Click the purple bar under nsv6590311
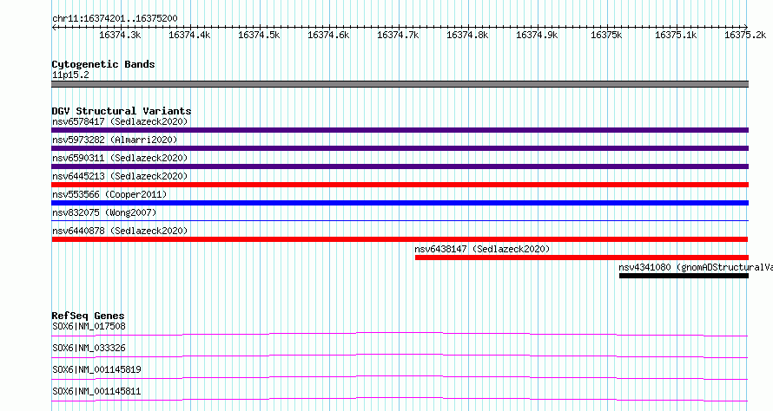Viewport: 773px width, 411px height. click(400, 166)
